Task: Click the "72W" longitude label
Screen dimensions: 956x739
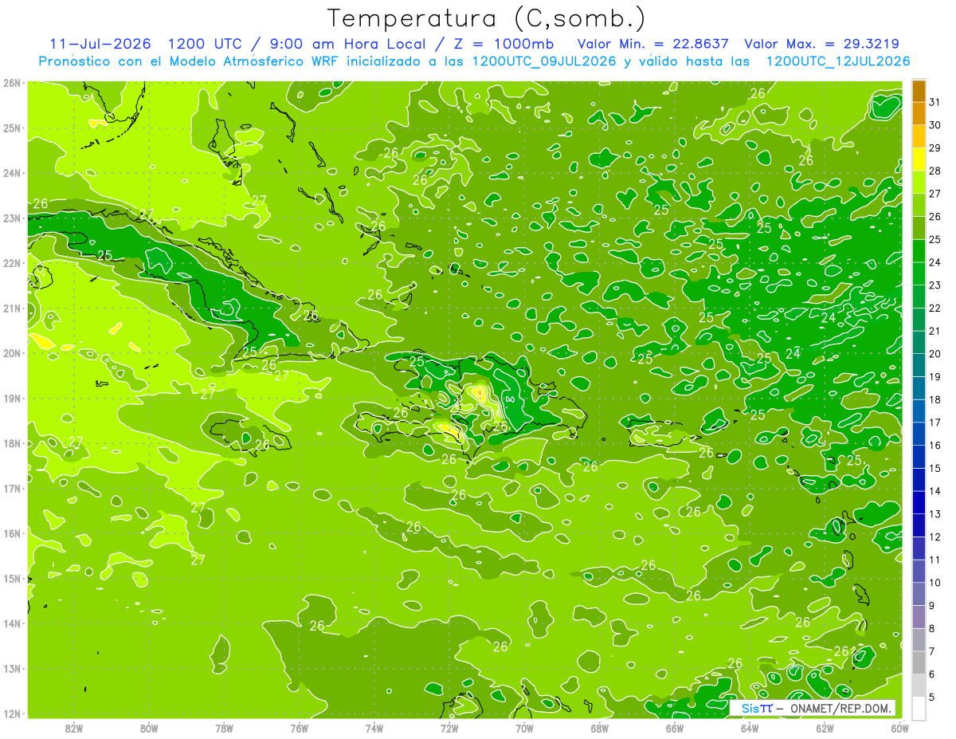Action: 449,728
